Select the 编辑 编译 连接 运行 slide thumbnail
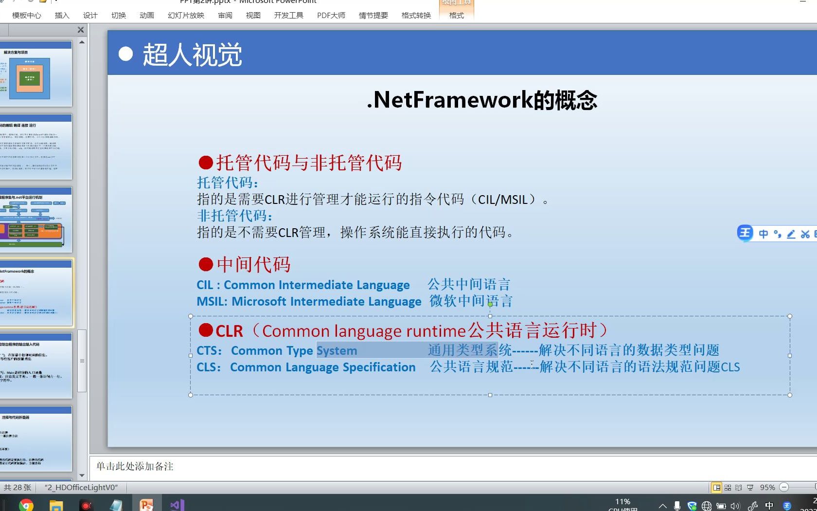 coord(36,147)
